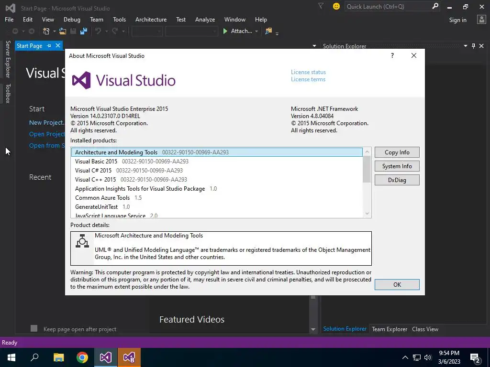Click the question mark help button in About dialog

click(x=392, y=55)
